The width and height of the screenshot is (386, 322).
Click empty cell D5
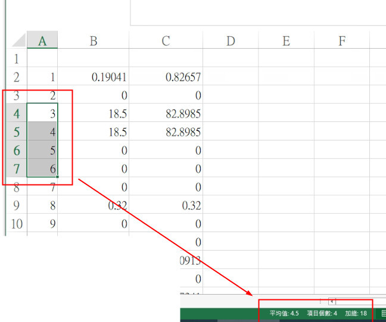click(231, 132)
